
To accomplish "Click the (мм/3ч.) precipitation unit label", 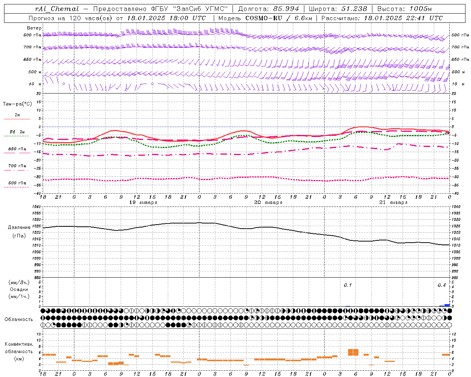I will pyautogui.click(x=19, y=282).
